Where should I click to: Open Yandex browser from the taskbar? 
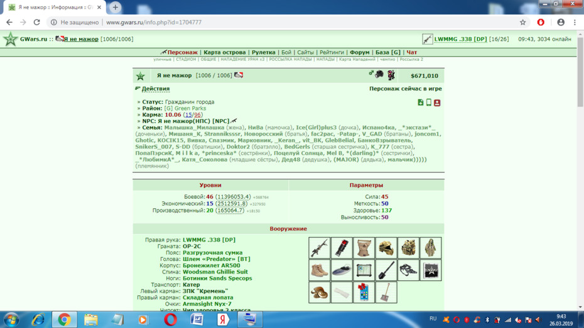tap(223, 319)
